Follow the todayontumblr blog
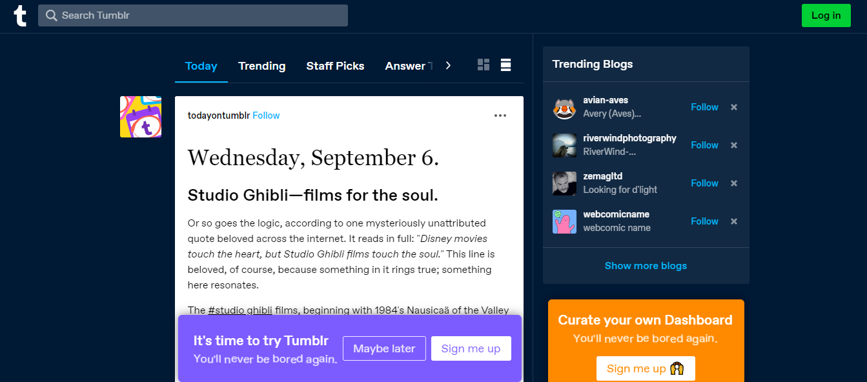 coord(266,116)
